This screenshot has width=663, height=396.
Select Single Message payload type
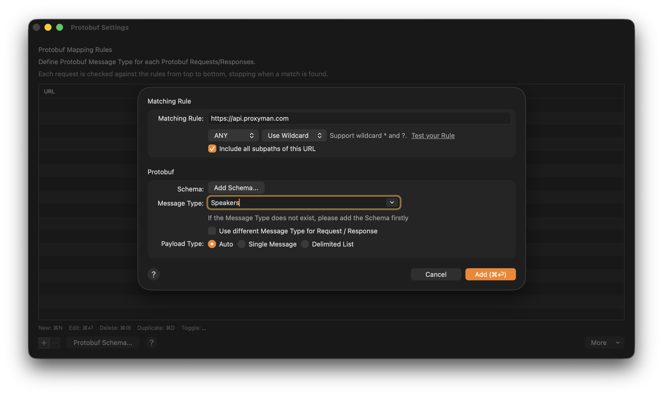[242, 244]
